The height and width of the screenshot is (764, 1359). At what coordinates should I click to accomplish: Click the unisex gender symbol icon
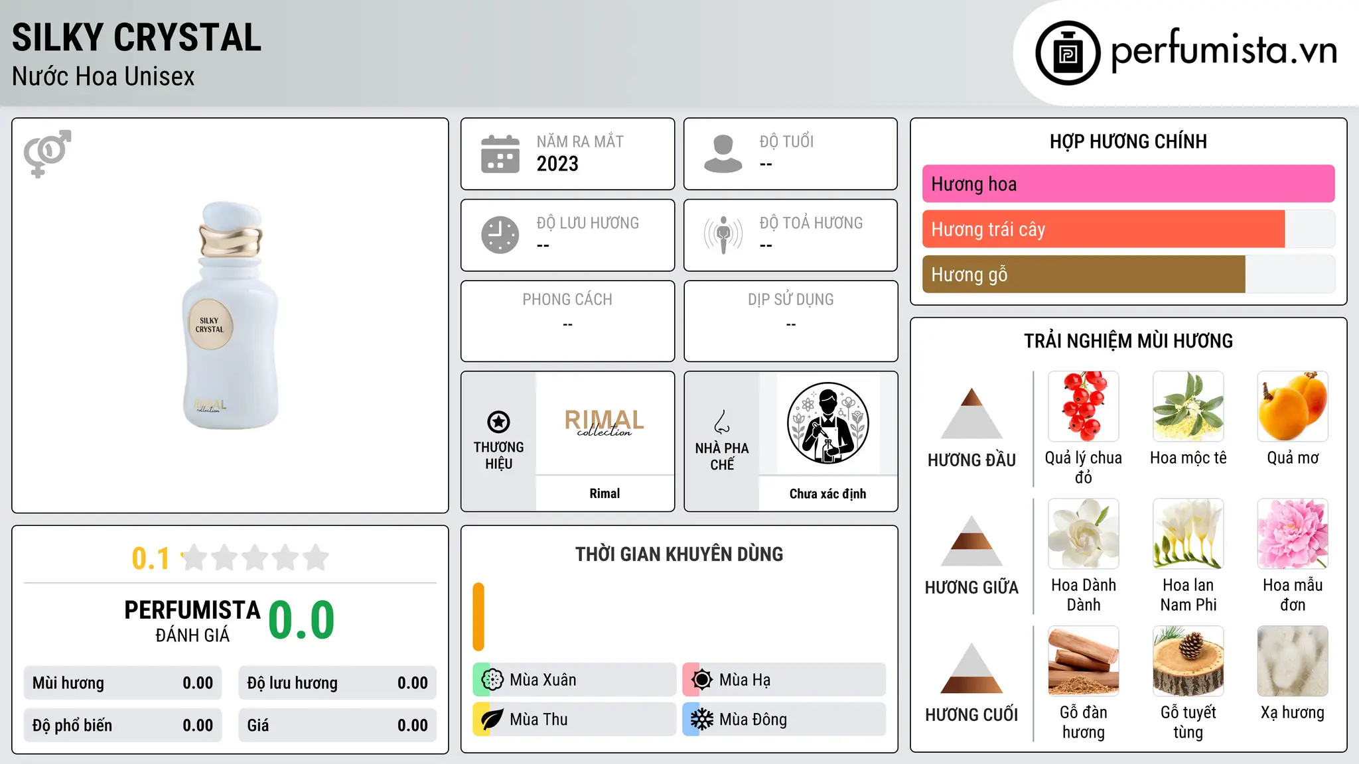click(x=47, y=153)
